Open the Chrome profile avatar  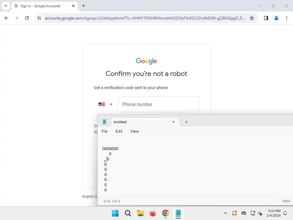(276, 18)
